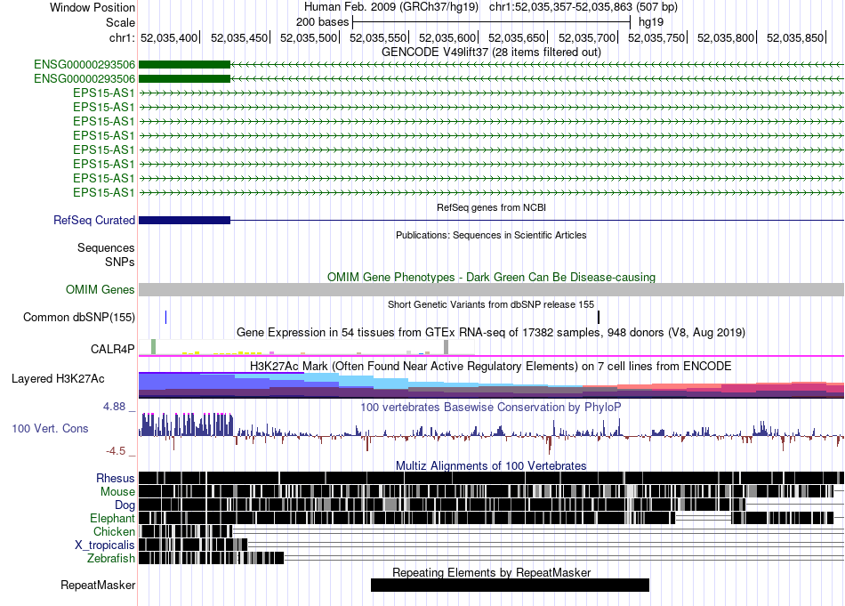Select the Chicken alignment block
This screenshot has width=845, height=606.
pos(185,531)
